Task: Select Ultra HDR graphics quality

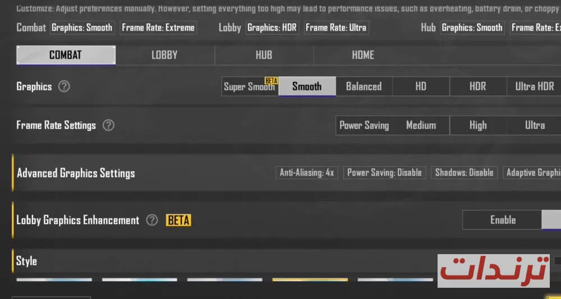Action: pos(534,86)
